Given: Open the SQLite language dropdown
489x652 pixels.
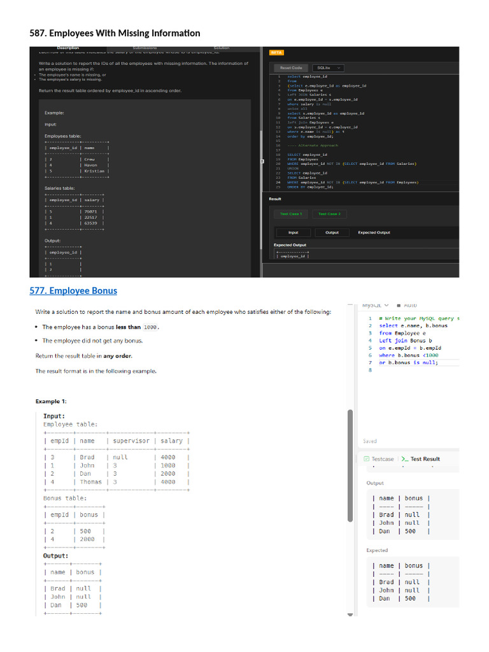Looking at the screenshot, I should click(328, 67).
